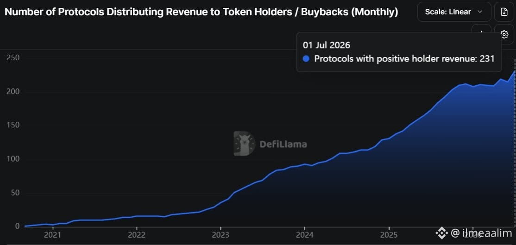
Task: Click the '01 Jul 2026' tooltip date
Action: pos(327,45)
